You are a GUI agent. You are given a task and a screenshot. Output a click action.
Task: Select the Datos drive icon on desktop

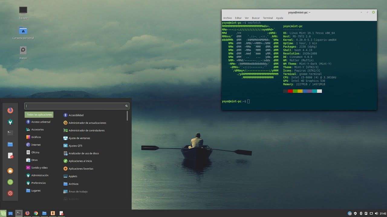pyautogui.click(x=23, y=50)
